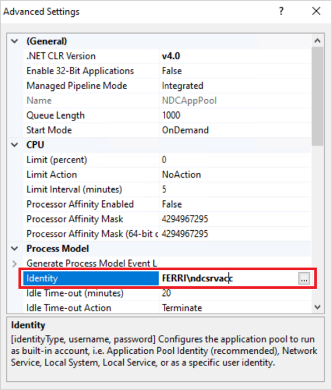This screenshot has width=332, height=390.
Task: Collapse the (General) section
Action: click(15, 41)
